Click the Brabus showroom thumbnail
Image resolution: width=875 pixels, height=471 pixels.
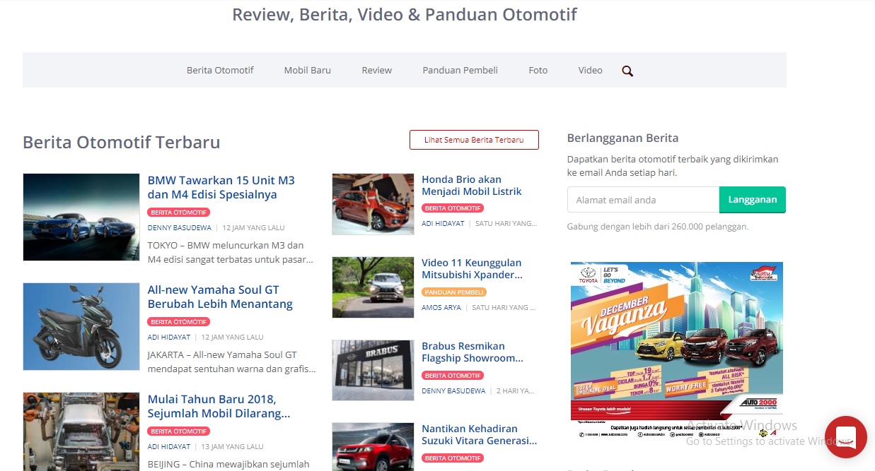coord(373,371)
